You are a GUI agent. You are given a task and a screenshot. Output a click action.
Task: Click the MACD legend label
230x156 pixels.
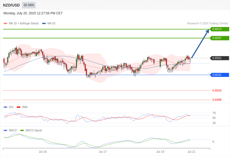[x=13, y=130]
